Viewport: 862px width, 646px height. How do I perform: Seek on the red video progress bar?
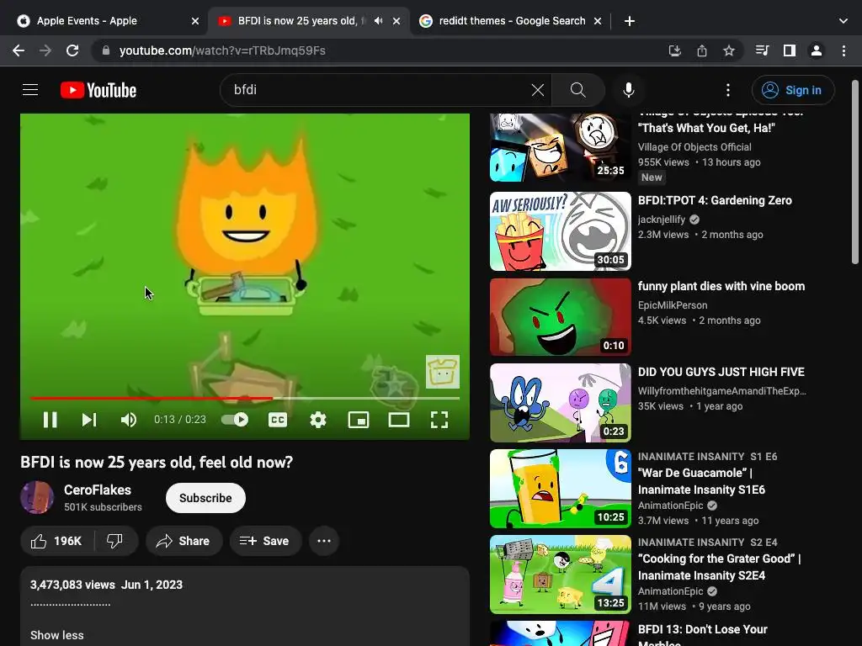[x=245, y=398]
